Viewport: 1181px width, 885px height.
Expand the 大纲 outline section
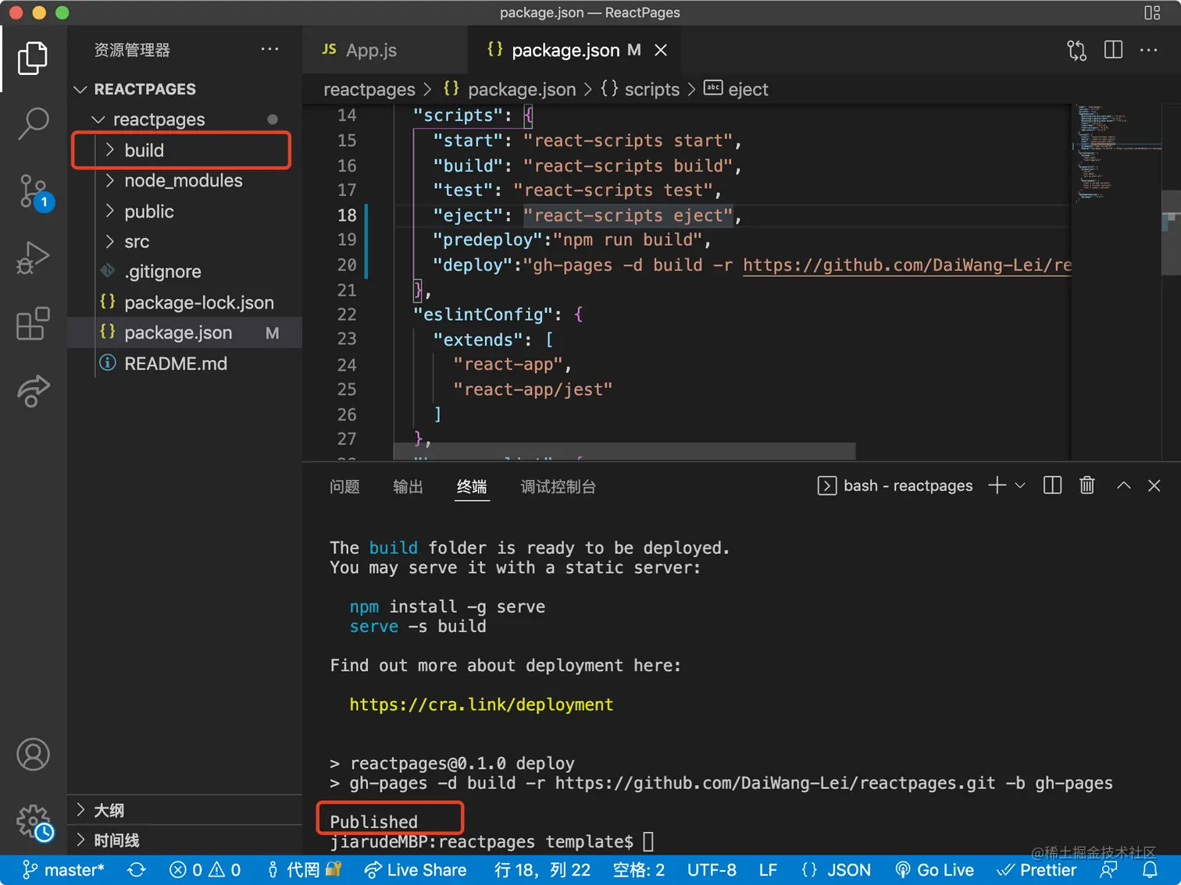pos(184,810)
